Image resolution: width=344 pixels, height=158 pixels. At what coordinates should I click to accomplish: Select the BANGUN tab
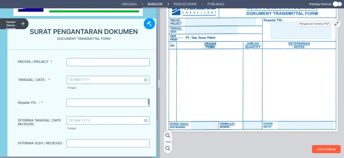point(155,4)
